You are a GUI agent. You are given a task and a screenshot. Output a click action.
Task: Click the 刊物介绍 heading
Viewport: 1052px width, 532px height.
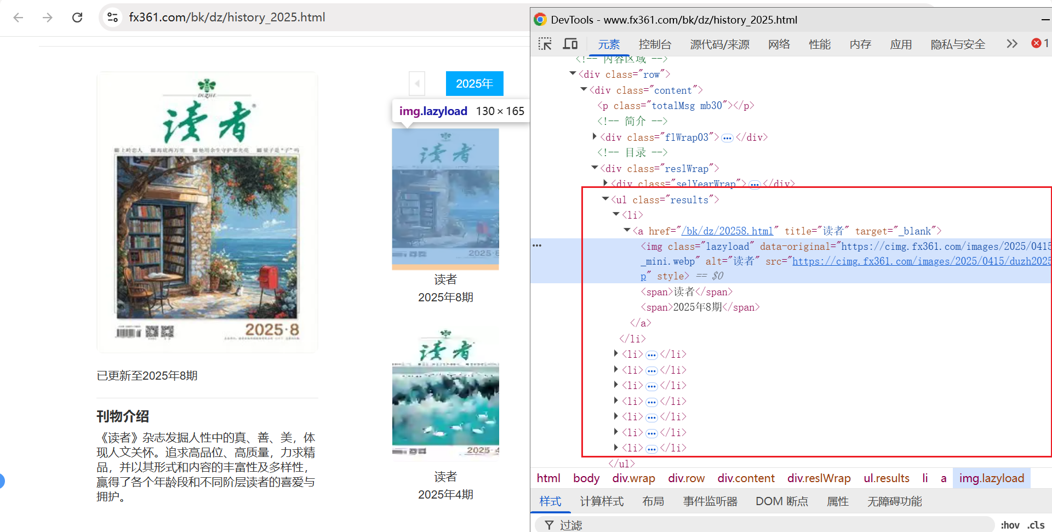tap(123, 416)
